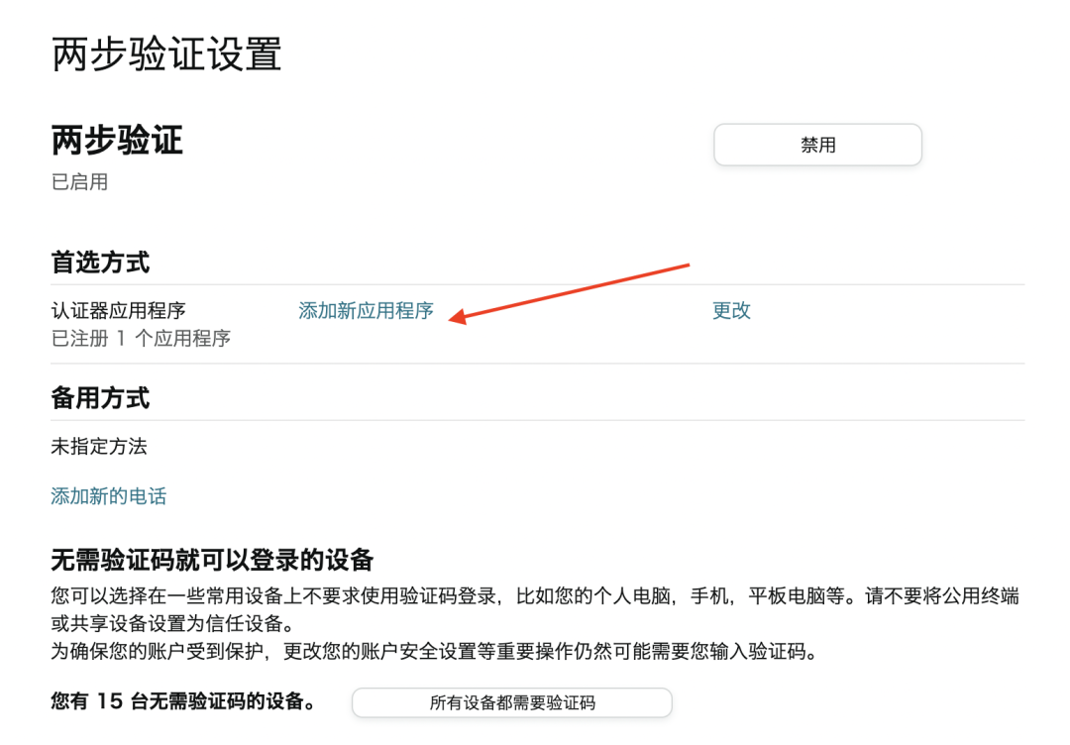Screen dimensions: 1070x745
Task: Click the 已注册 1 个应用程序 text
Action: (143, 338)
